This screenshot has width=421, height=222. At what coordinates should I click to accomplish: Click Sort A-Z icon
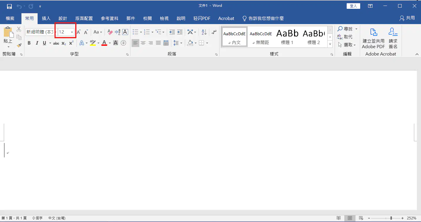204,32
